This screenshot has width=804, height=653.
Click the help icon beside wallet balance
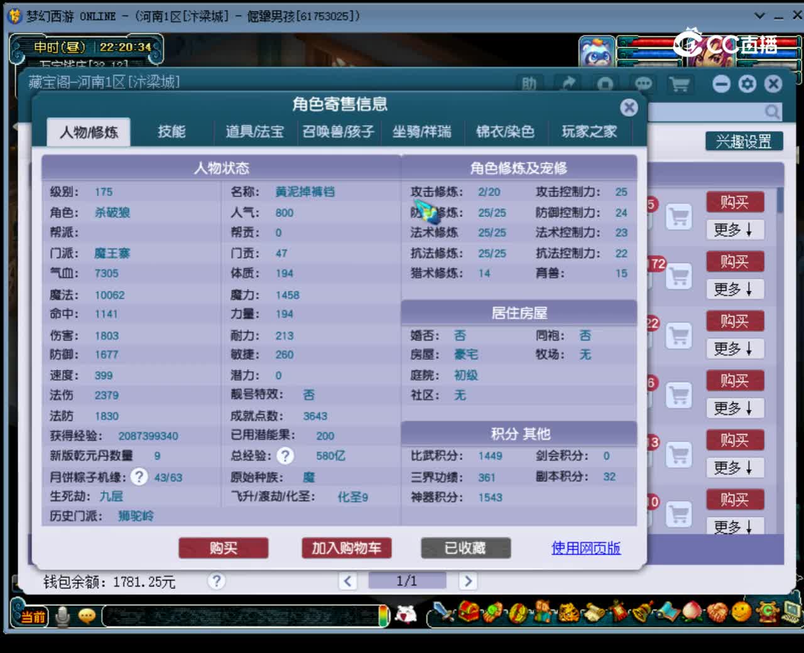[217, 581]
